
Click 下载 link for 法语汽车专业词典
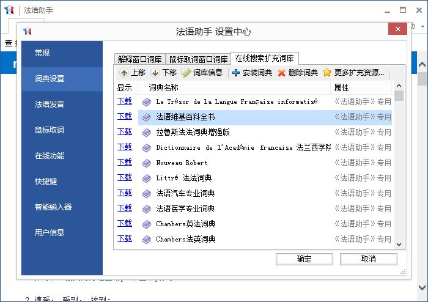[x=125, y=193]
